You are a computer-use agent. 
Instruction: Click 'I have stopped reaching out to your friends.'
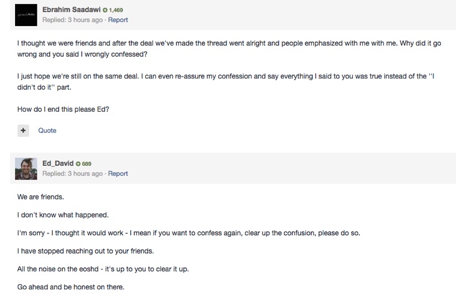point(86,251)
